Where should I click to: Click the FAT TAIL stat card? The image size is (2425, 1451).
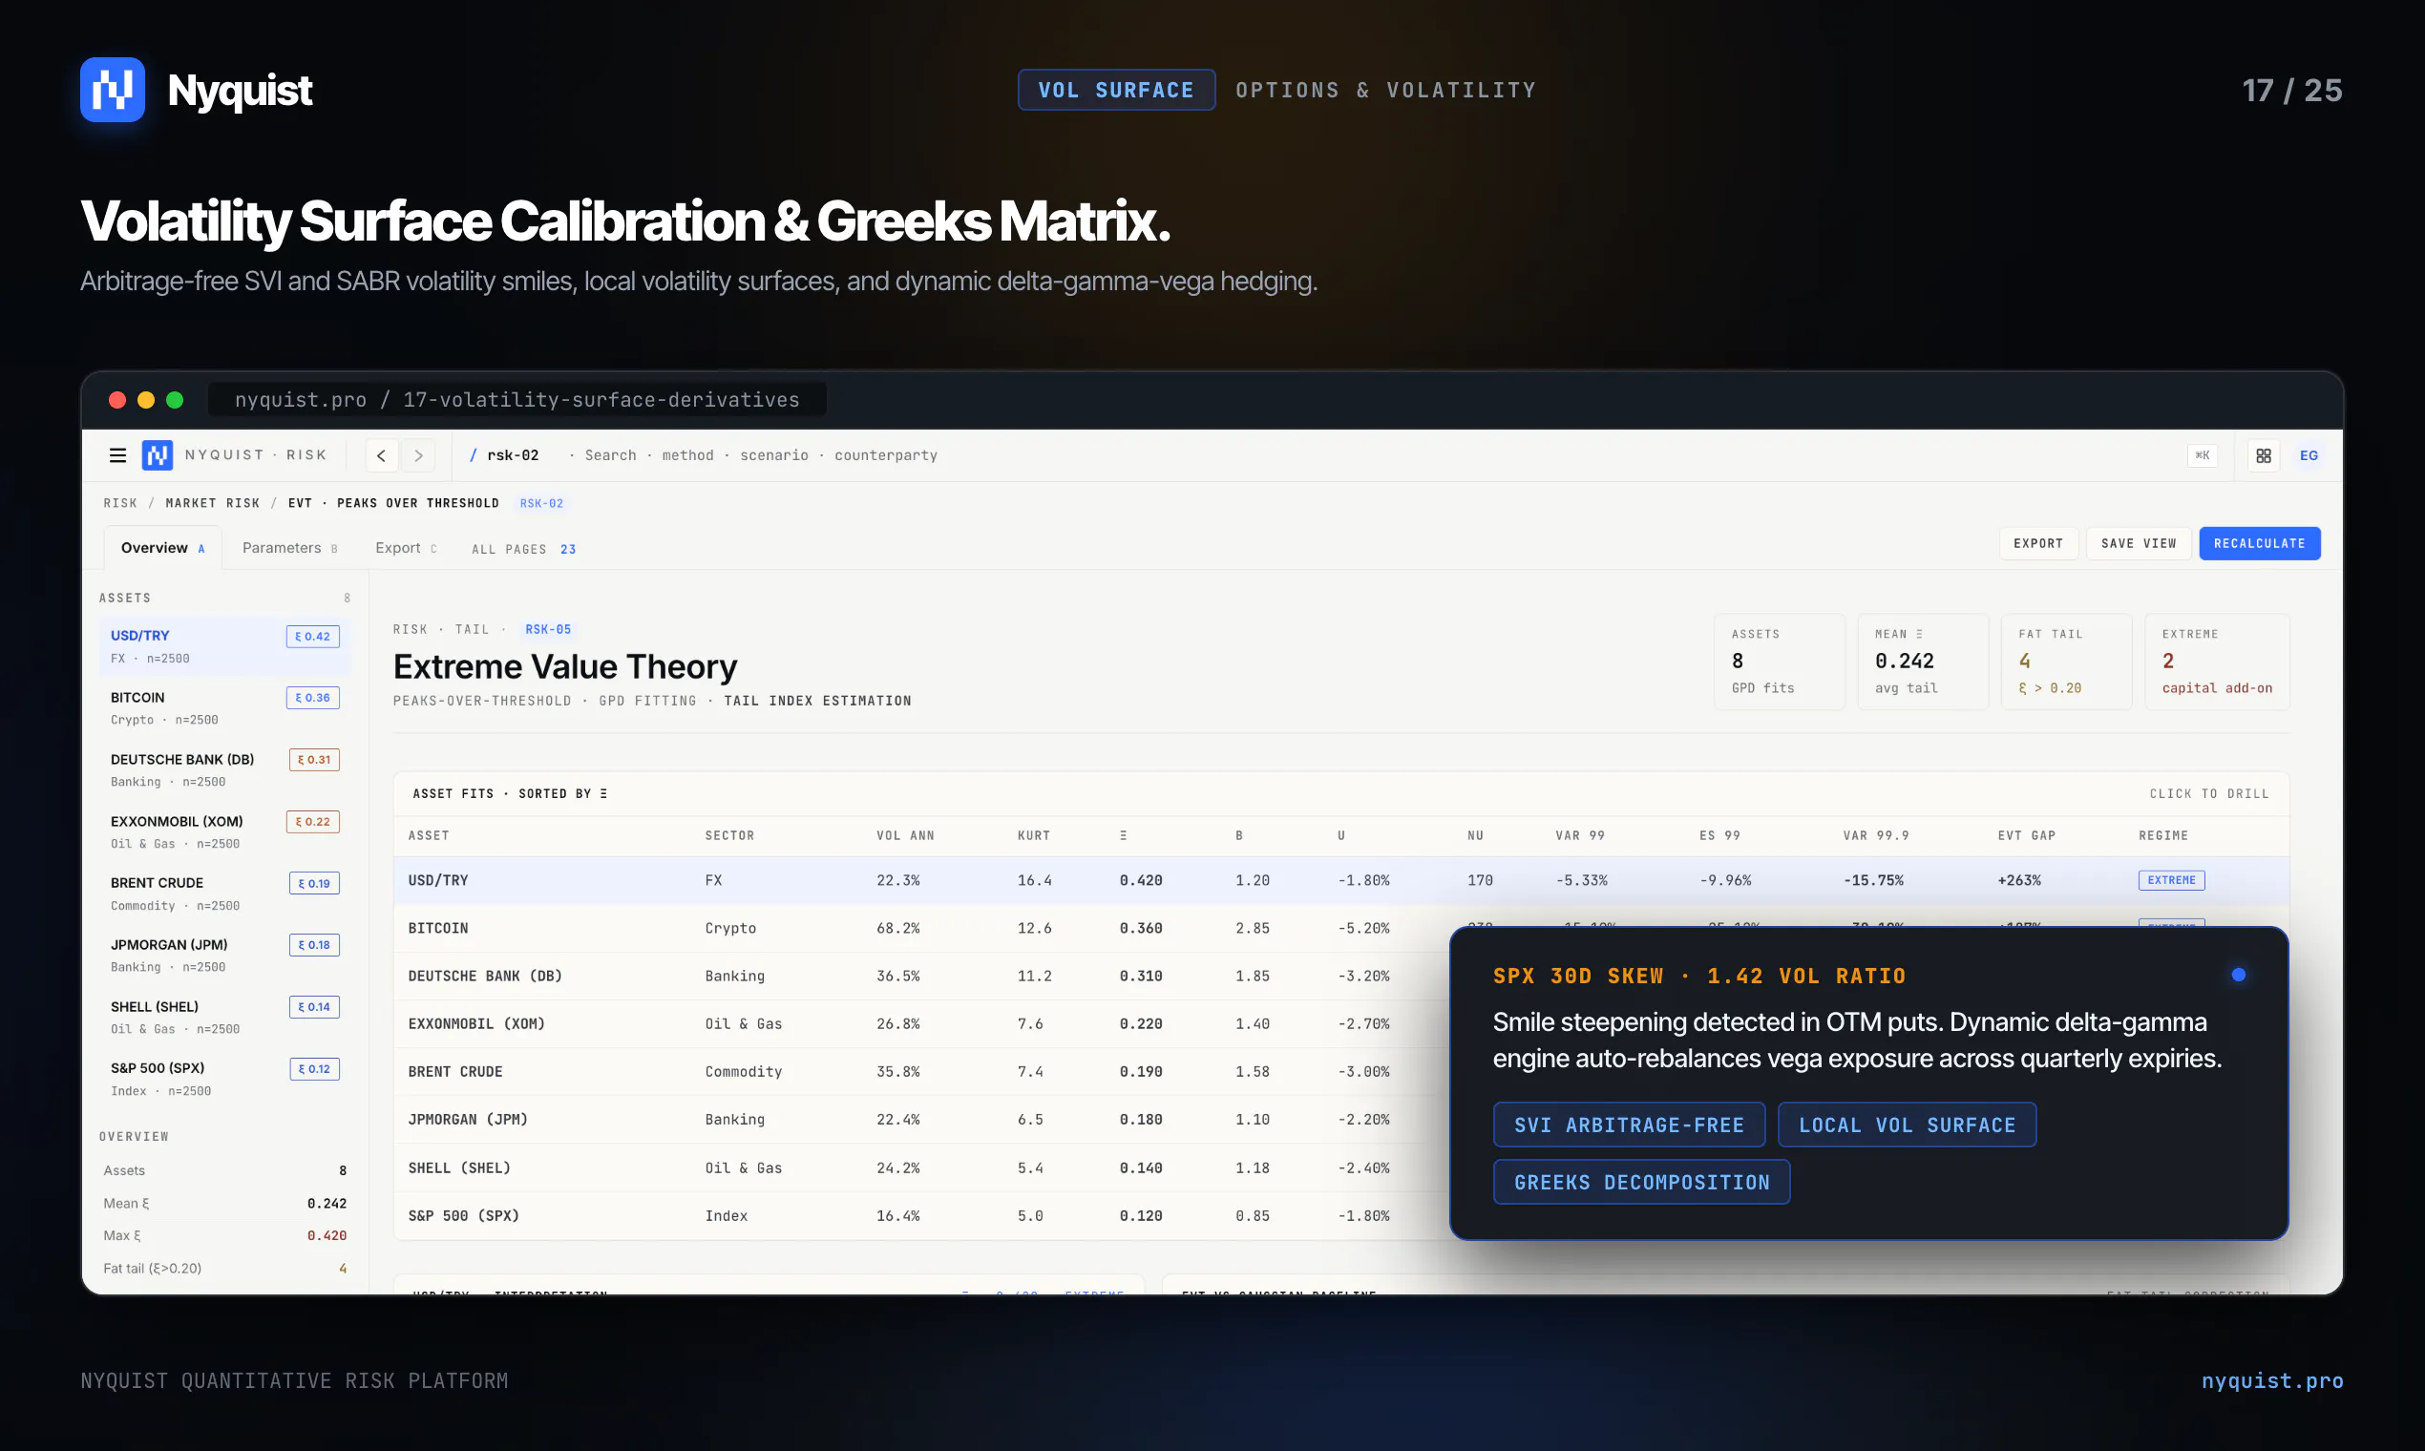pyautogui.click(x=2065, y=662)
